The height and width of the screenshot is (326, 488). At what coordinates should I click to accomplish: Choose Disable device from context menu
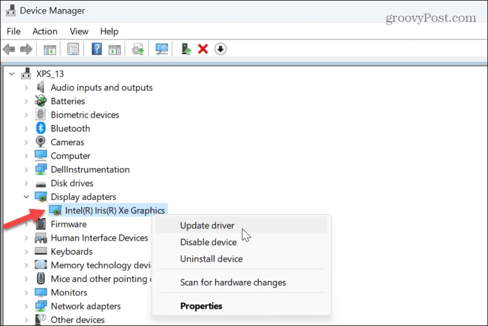pyautogui.click(x=241, y=242)
